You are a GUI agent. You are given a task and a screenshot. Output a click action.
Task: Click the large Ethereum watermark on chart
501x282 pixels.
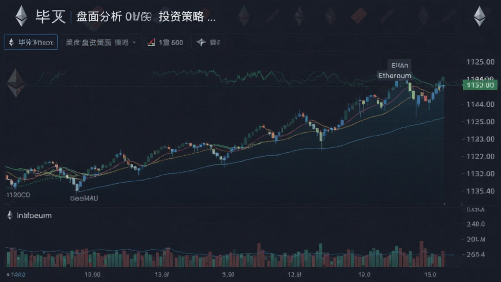coord(16,82)
